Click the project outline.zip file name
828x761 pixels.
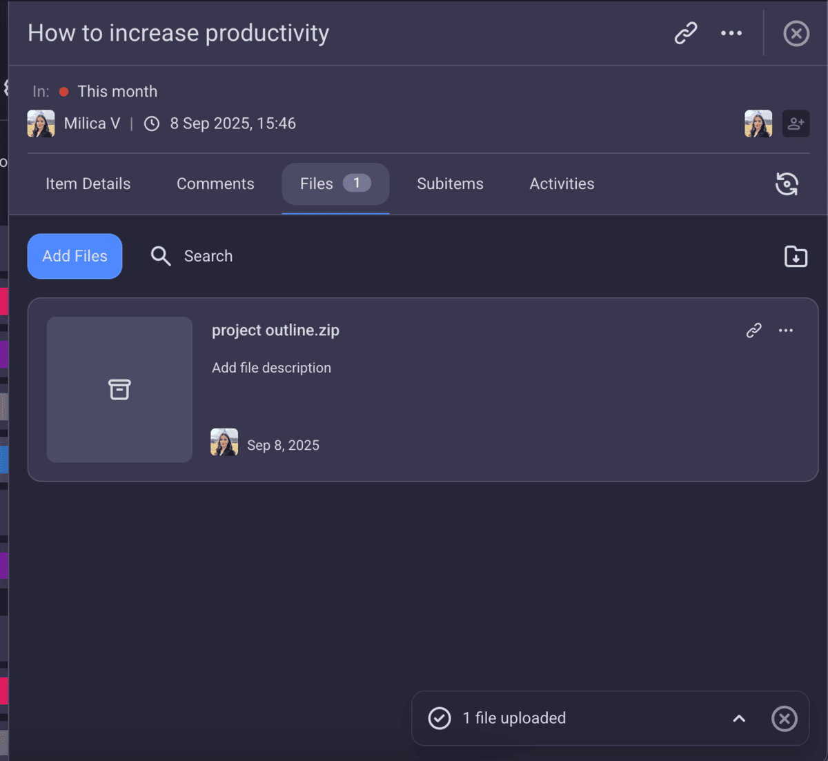tap(275, 330)
